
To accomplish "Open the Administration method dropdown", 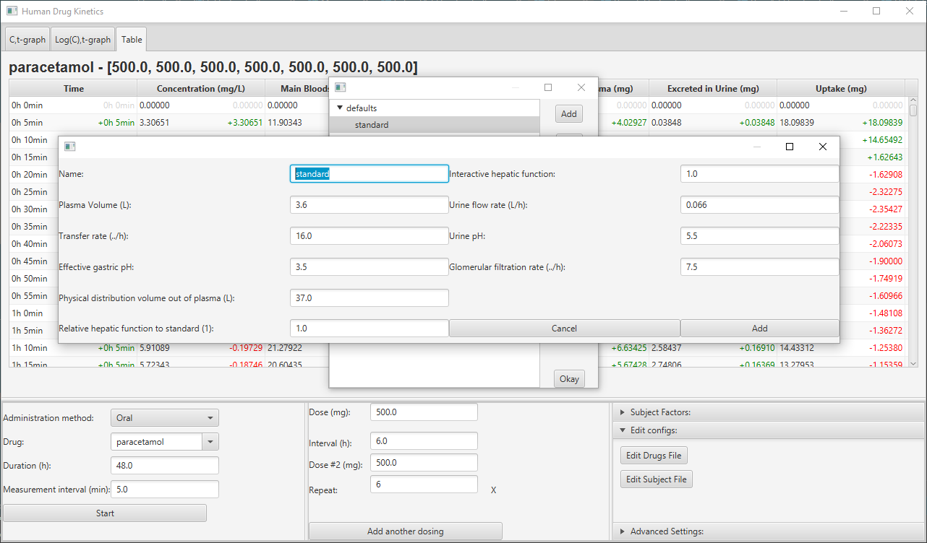I will [164, 417].
